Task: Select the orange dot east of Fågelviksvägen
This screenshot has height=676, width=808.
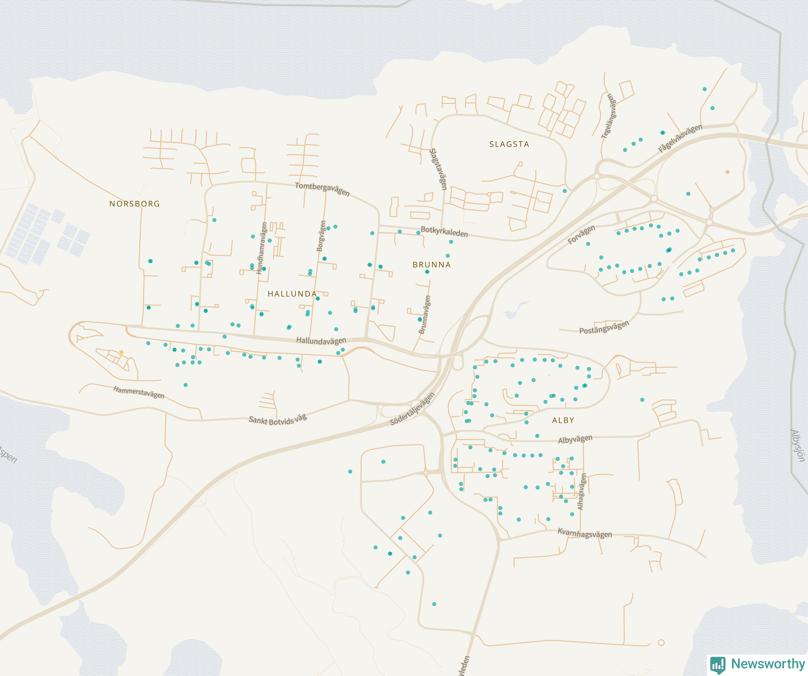Action: [x=727, y=172]
